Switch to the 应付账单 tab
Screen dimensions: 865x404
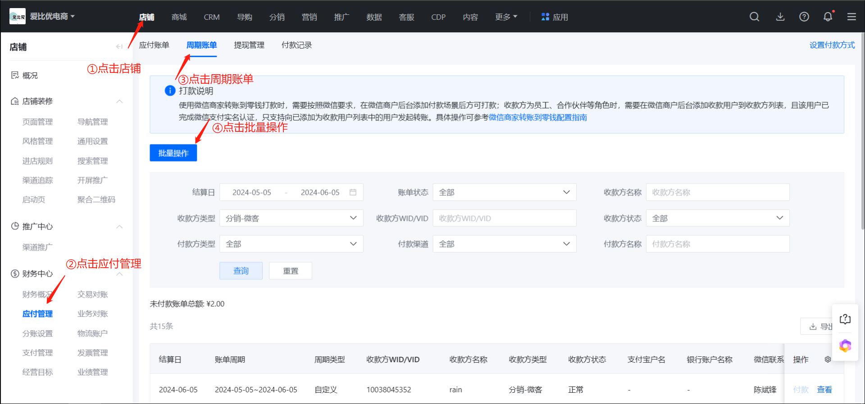point(154,45)
